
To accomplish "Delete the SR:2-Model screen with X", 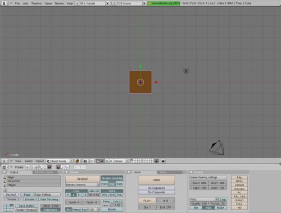I will [107, 3].
